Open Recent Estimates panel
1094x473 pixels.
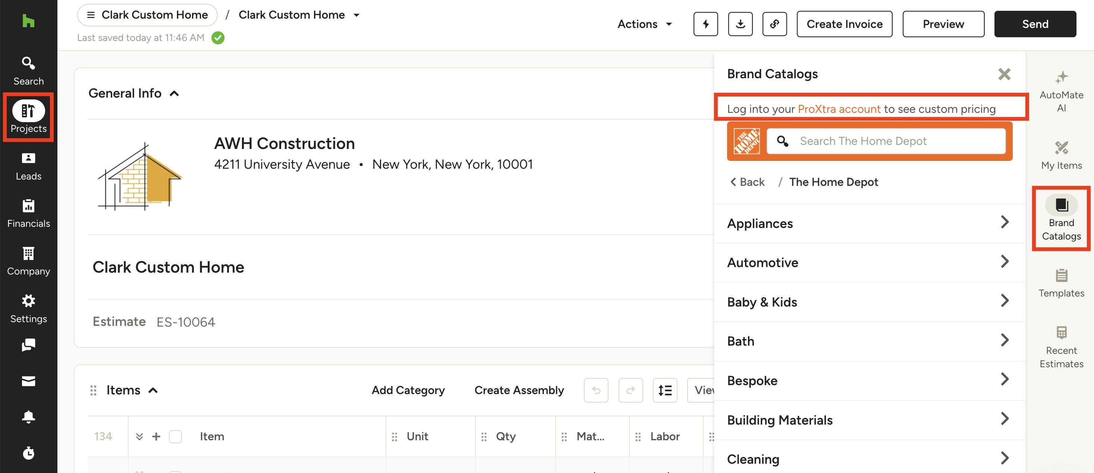(1061, 347)
